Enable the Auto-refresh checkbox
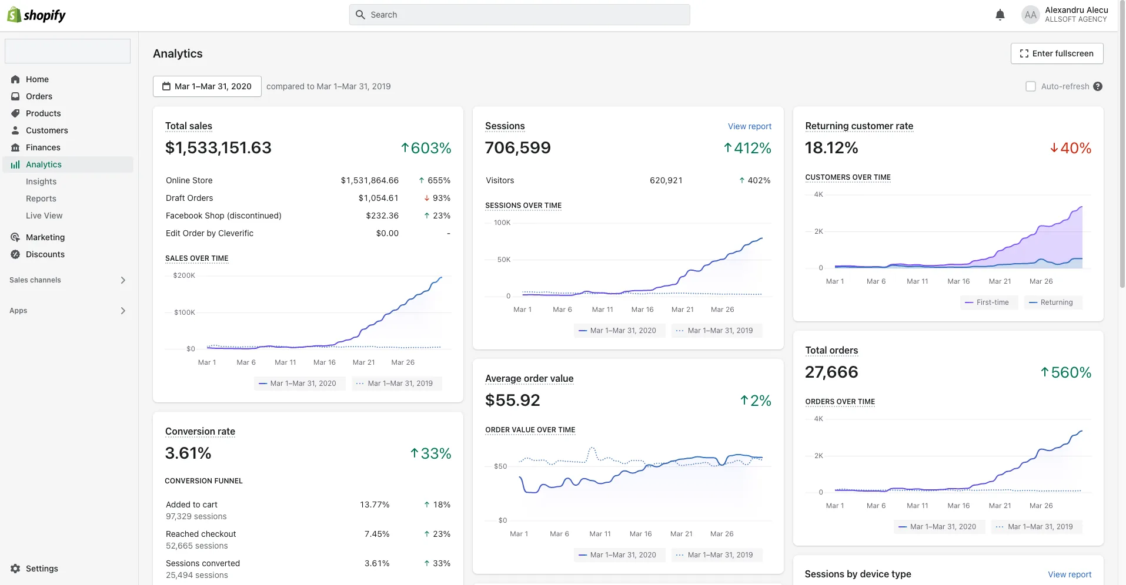Image resolution: width=1126 pixels, height=585 pixels. [1031, 86]
